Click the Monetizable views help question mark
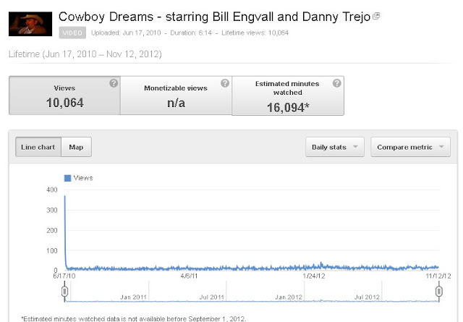This screenshot has width=463, height=322. tap(225, 83)
